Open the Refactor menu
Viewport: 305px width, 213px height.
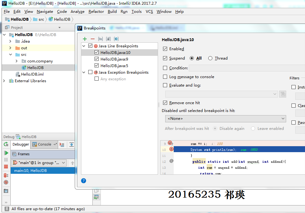pos(96,12)
